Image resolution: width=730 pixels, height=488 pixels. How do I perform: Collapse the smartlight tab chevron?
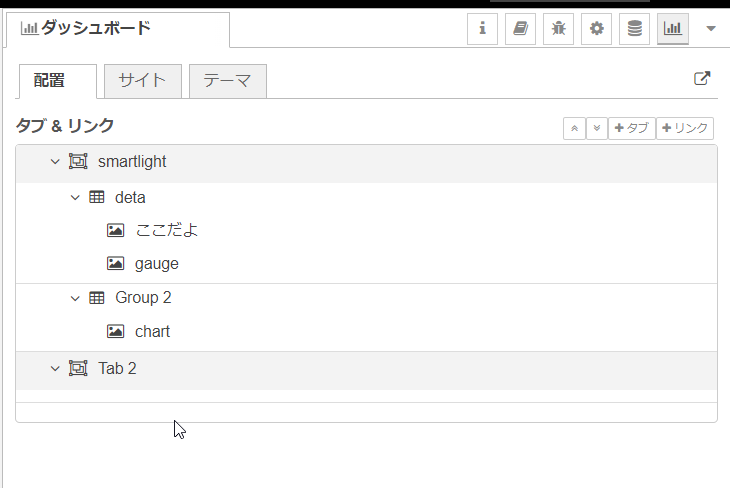(56, 161)
